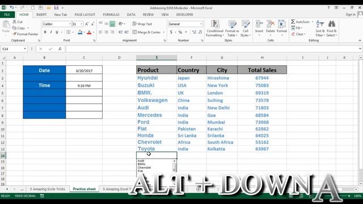
Task: Click the Insert Function fx button
Action: click(60, 49)
